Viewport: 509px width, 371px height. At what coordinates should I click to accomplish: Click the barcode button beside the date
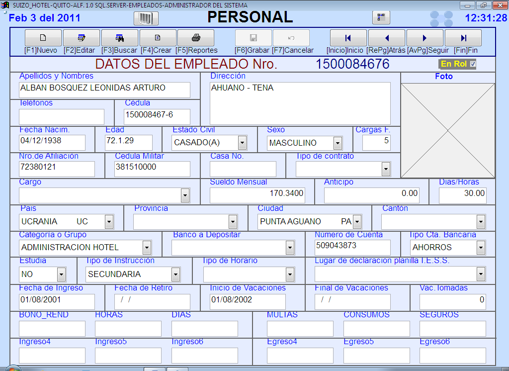click(x=146, y=18)
